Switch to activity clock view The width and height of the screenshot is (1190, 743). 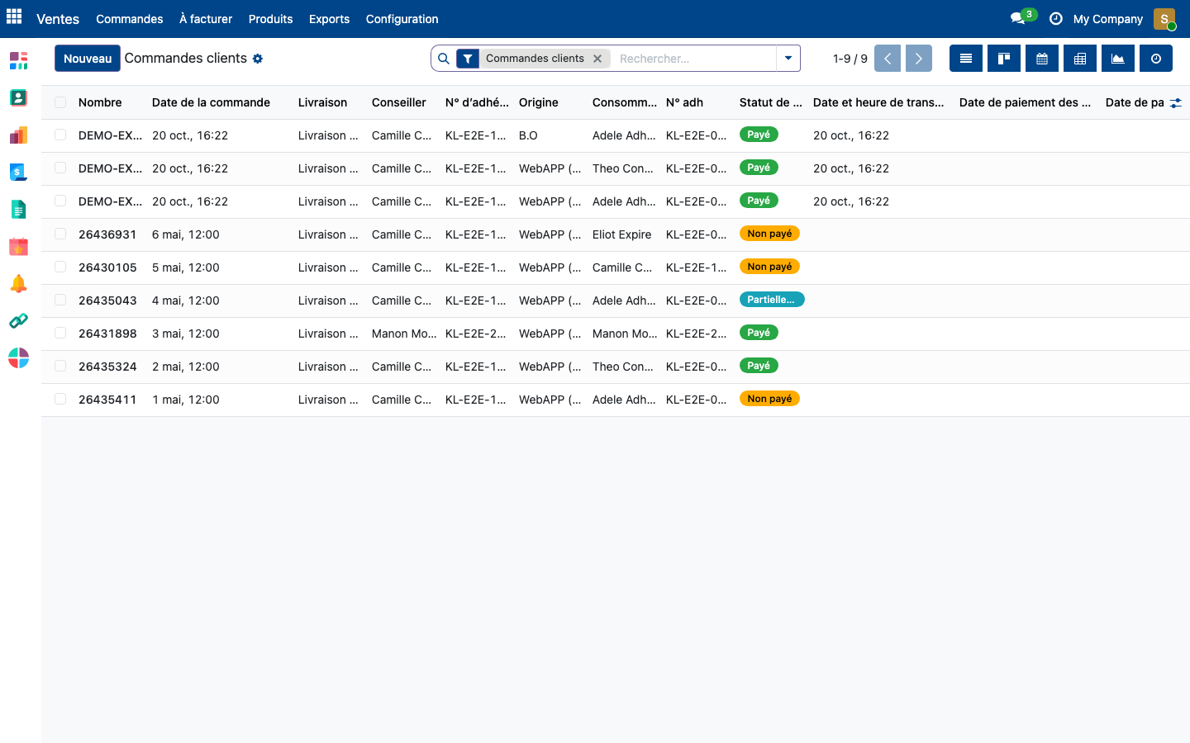click(x=1156, y=59)
